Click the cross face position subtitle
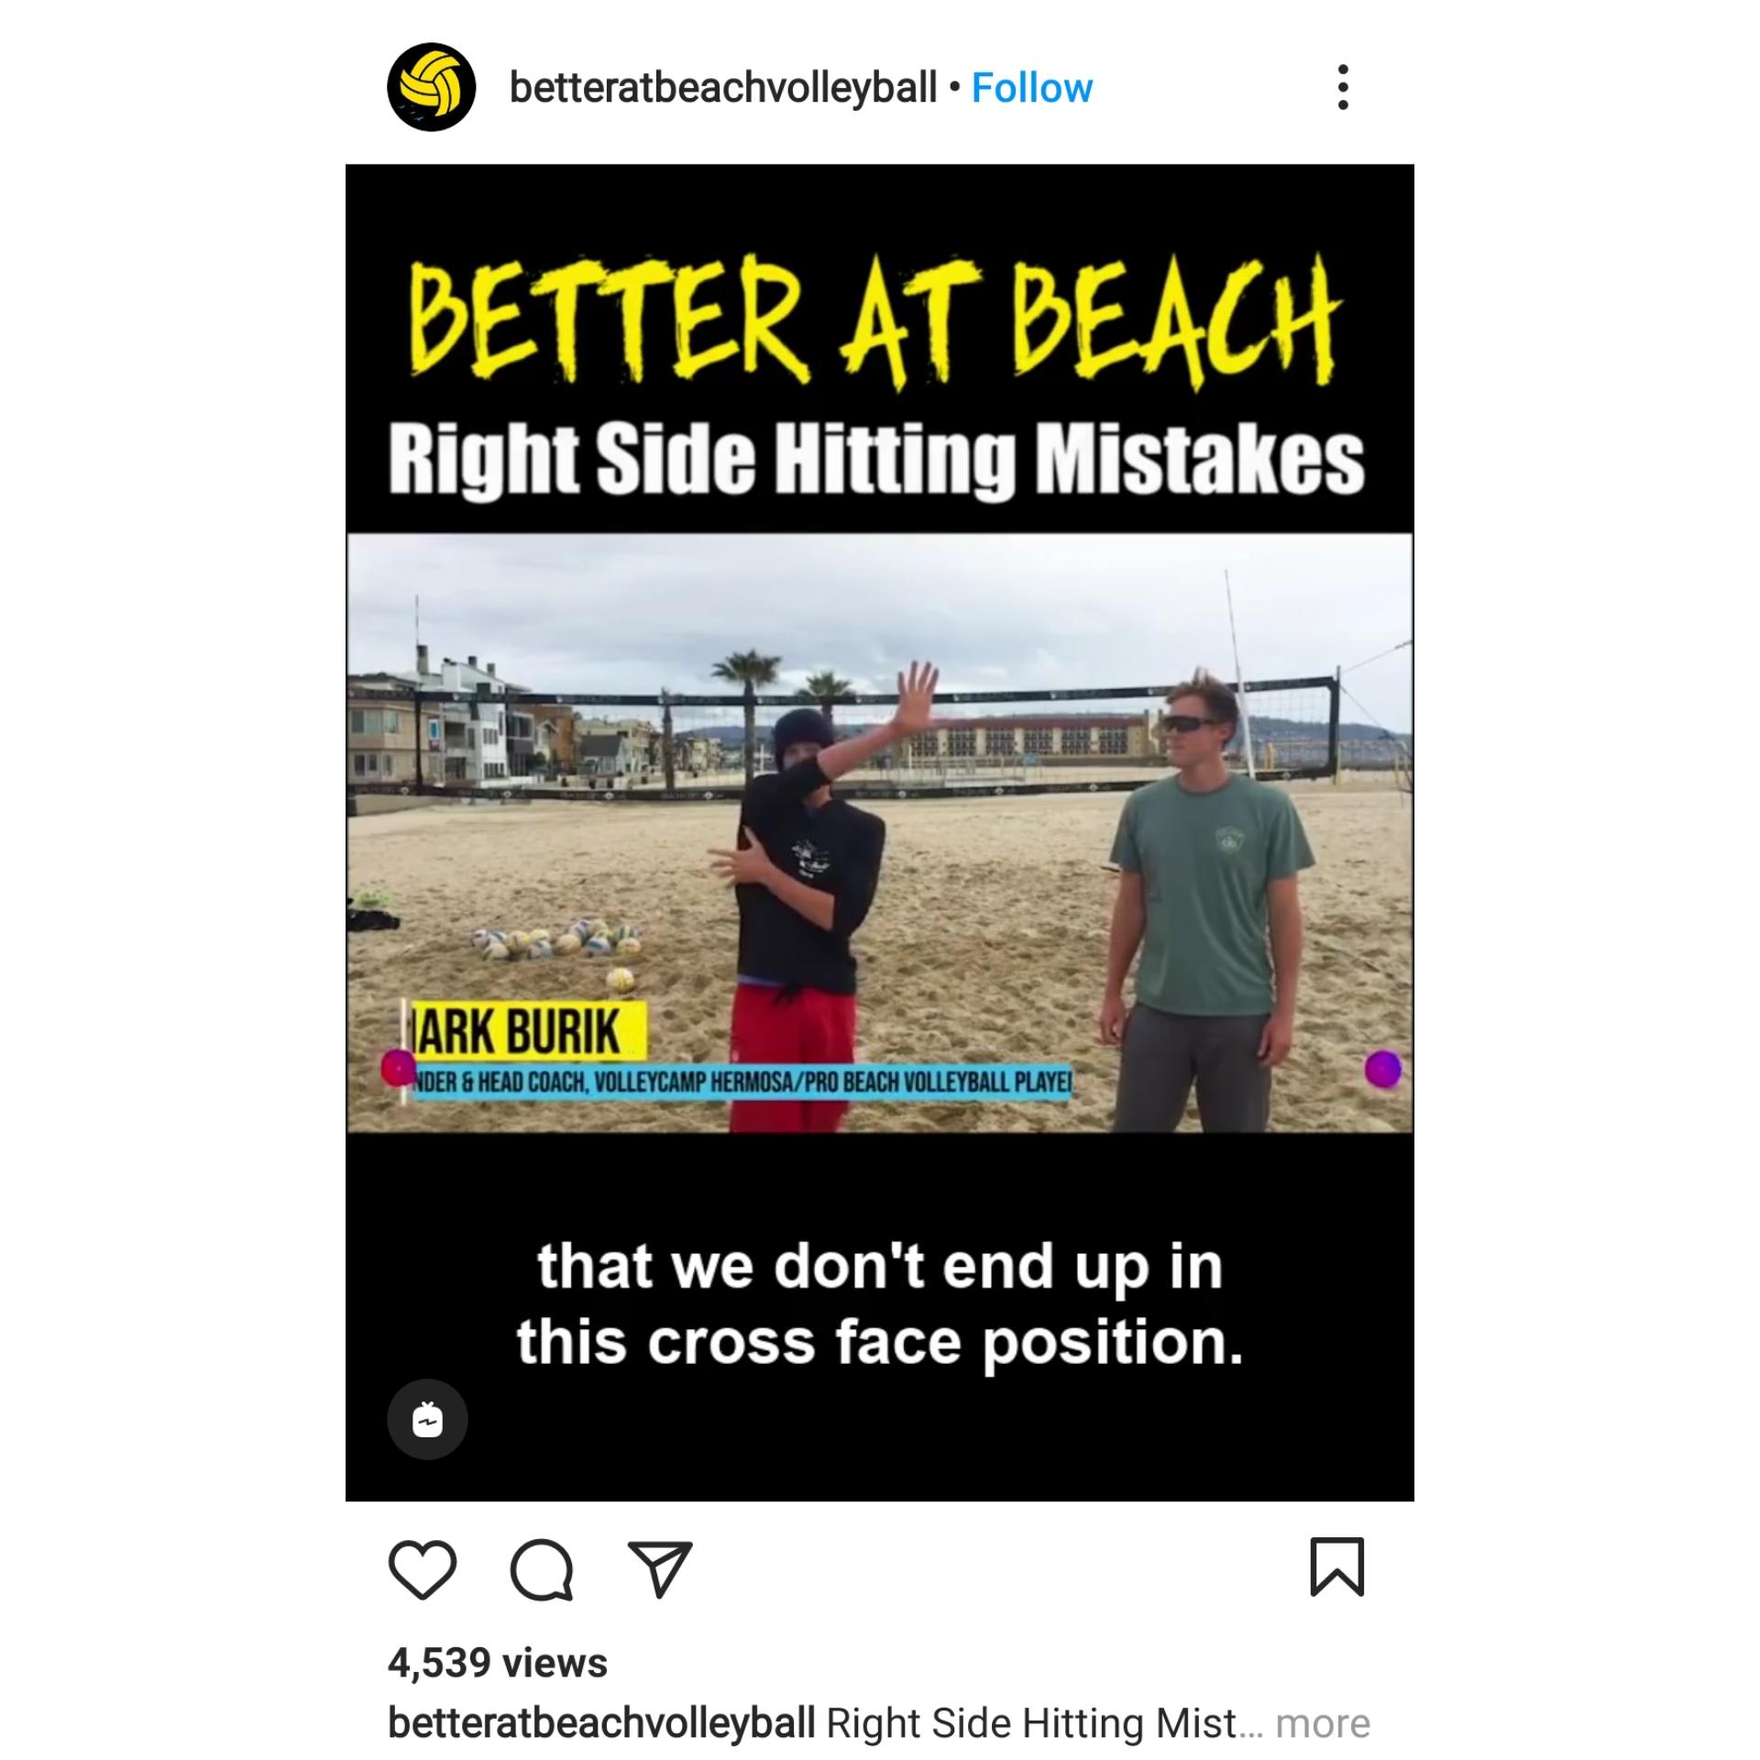This screenshot has width=1760, height=1760. [x=880, y=1304]
